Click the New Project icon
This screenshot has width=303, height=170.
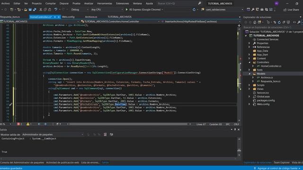tap(12, 9)
